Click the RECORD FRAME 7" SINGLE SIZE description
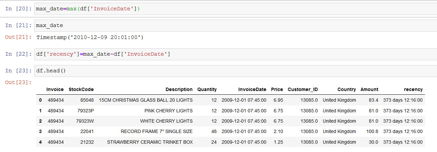The height and width of the screenshot is (152, 437). coord(157,131)
